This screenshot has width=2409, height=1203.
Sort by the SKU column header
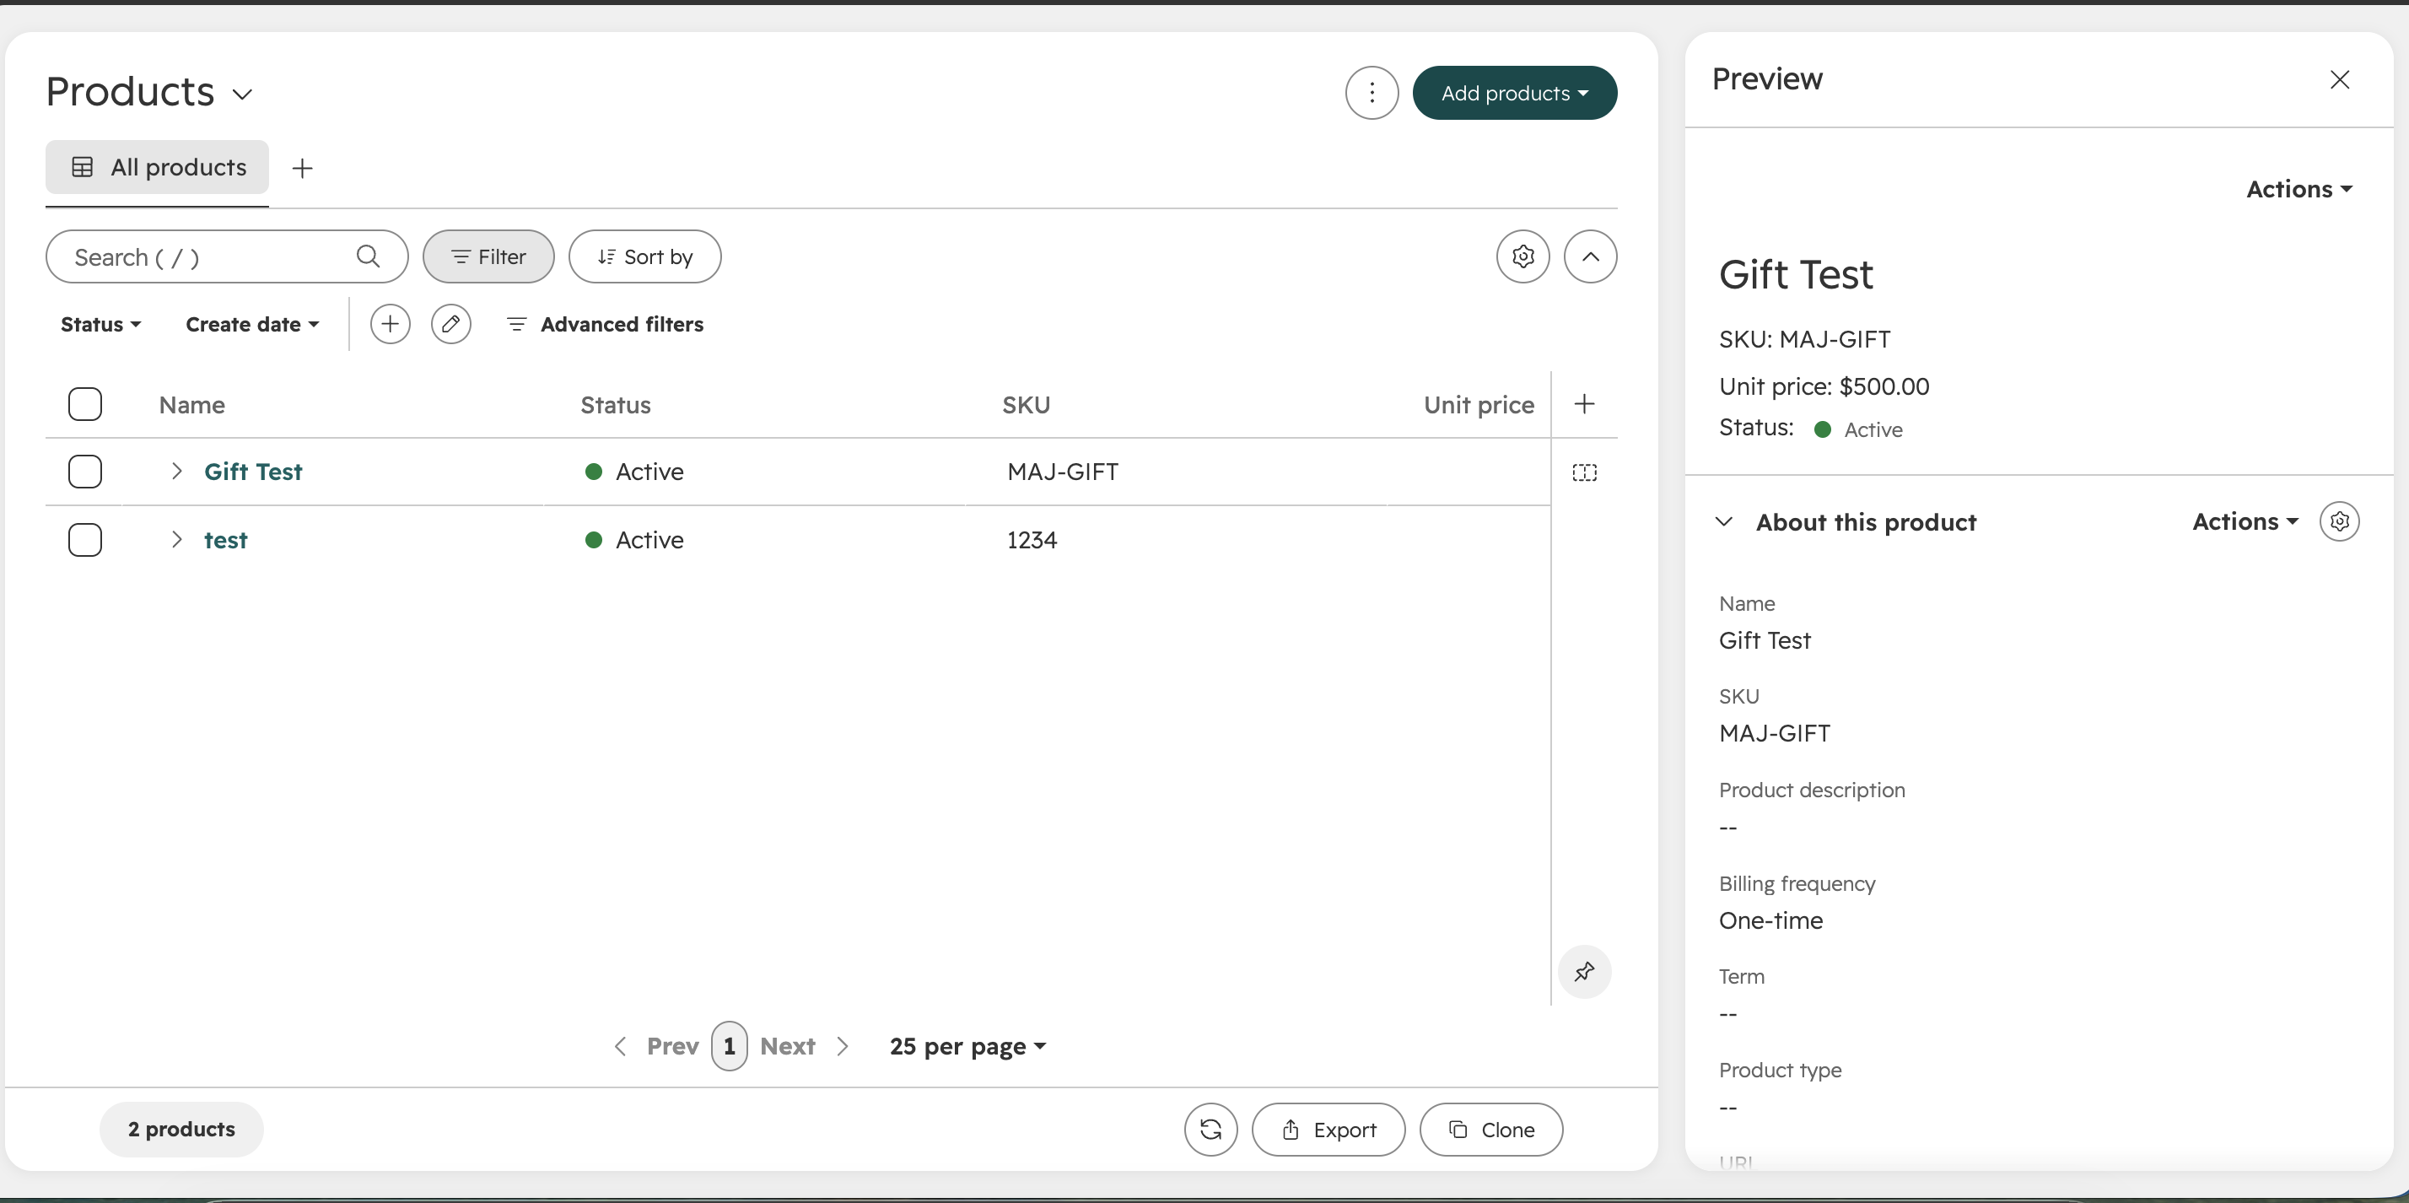[1026, 404]
